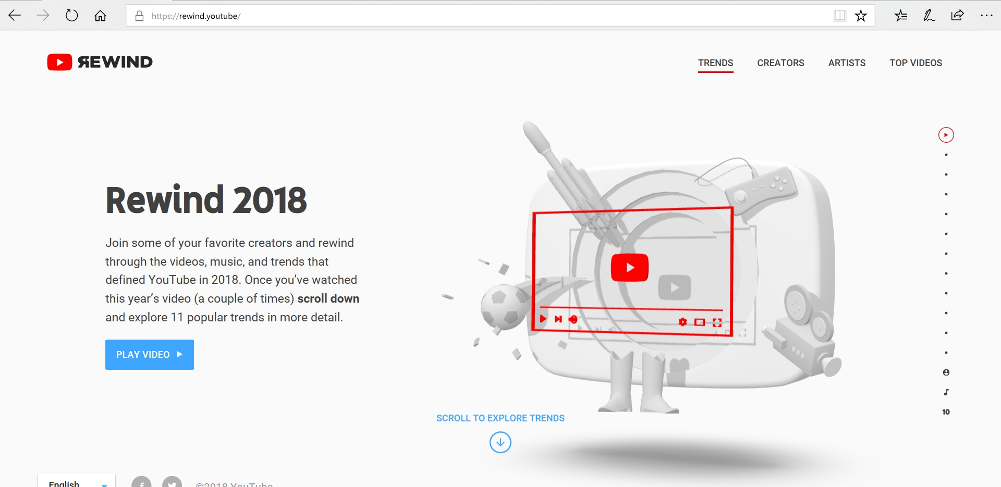Select the "10" top-videos marker in side navigation
This screenshot has width=1001, height=487.
tap(946, 411)
